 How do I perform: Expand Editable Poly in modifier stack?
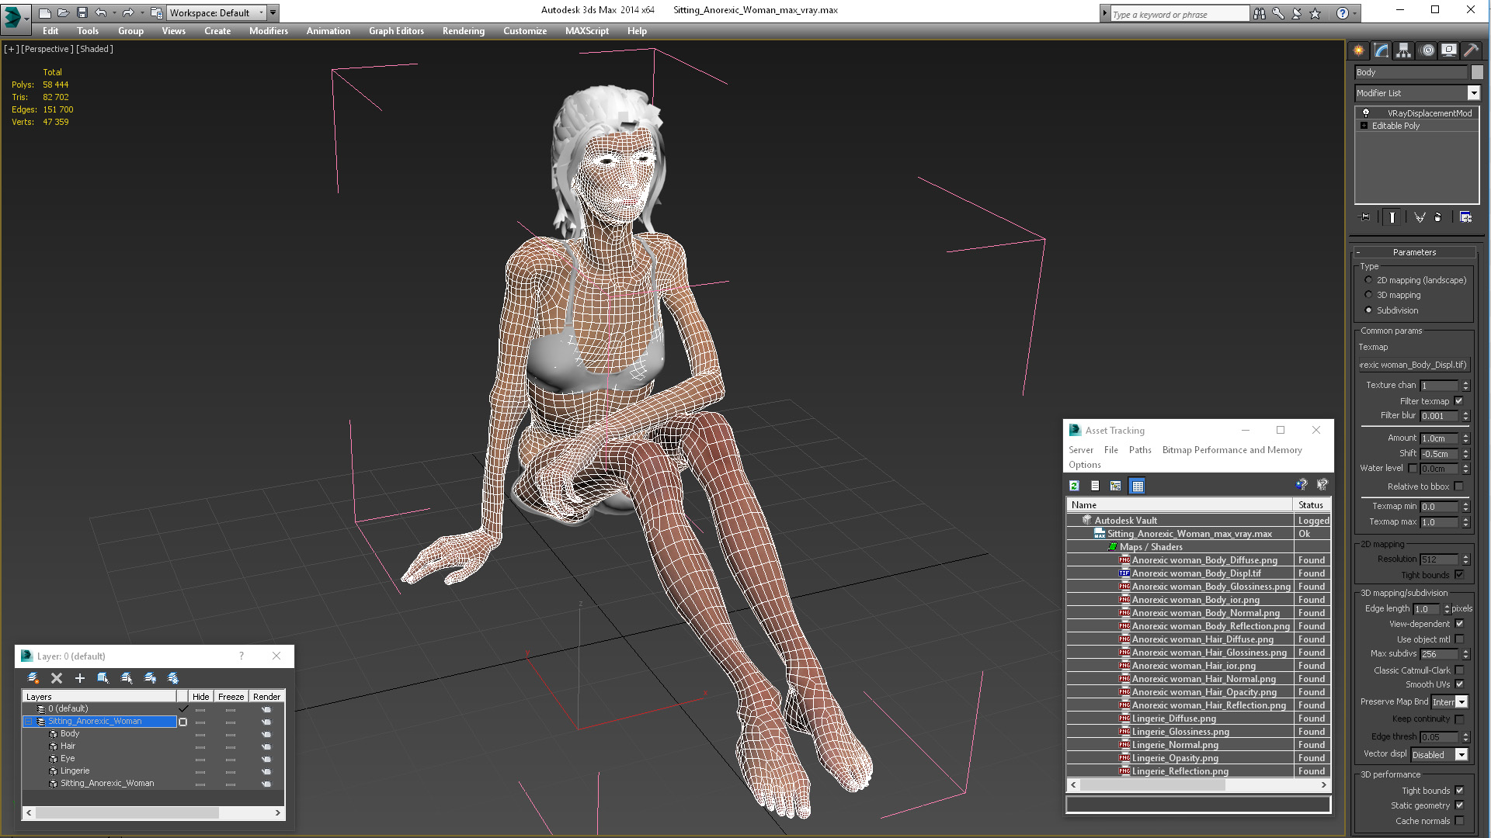(x=1364, y=126)
